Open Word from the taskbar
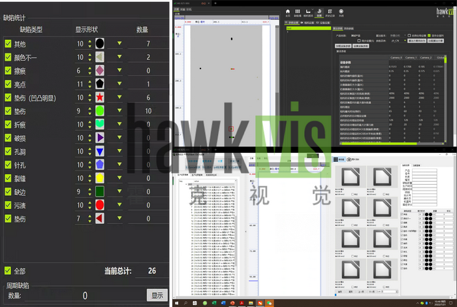The height and width of the screenshot is (307, 457). tap(223, 303)
